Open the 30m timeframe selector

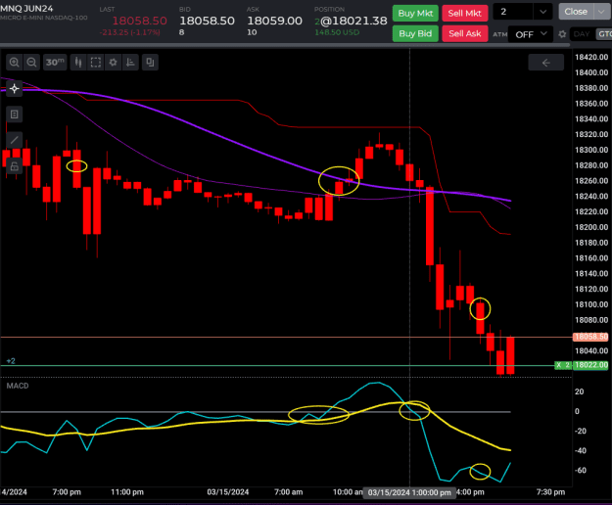point(55,63)
